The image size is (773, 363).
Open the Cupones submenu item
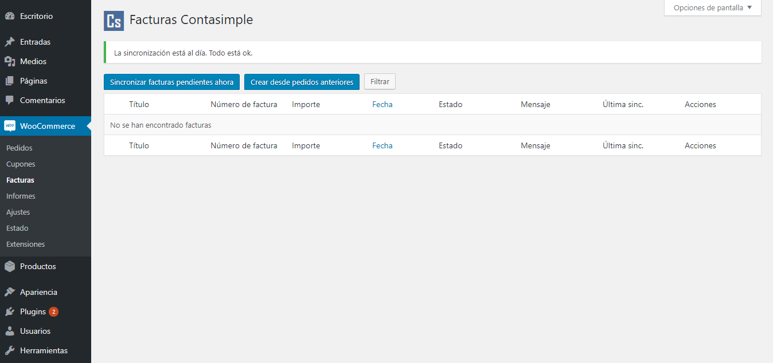coord(21,164)
